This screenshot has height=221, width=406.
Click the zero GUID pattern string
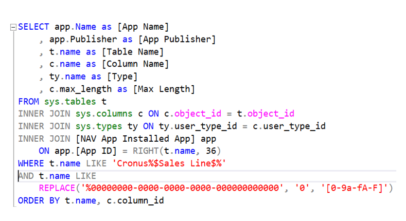pos(182,188)
